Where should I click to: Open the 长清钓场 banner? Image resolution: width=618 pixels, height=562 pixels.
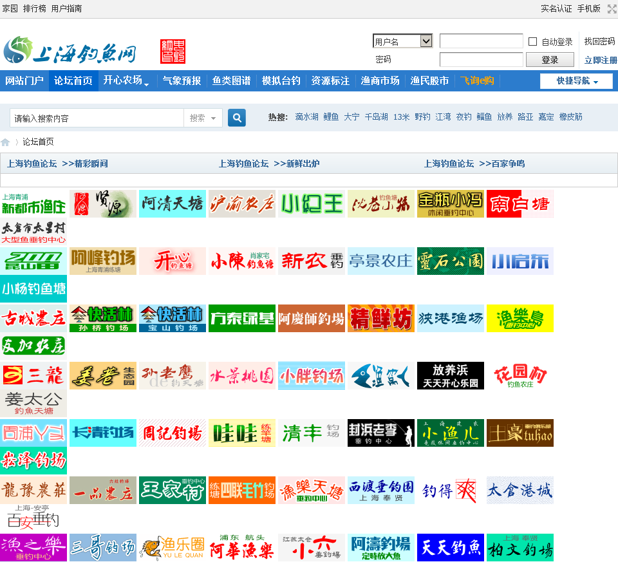[103, 433]
